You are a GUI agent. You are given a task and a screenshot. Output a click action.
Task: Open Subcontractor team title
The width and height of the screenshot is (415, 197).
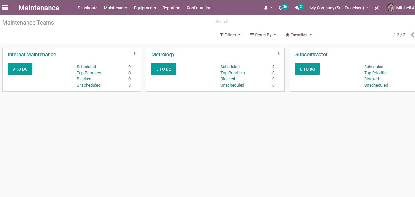311,55
